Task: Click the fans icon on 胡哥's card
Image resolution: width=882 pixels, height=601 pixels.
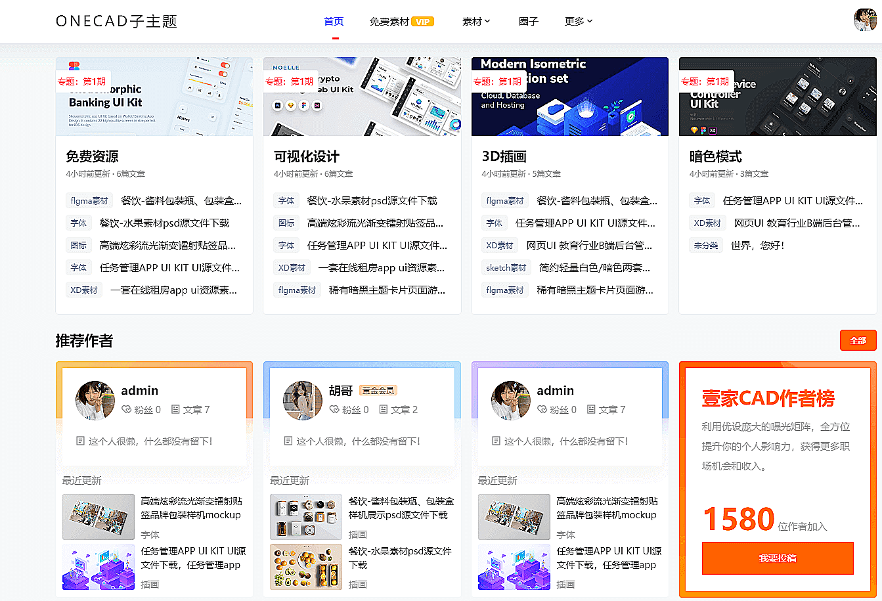Action: (334, 409)
